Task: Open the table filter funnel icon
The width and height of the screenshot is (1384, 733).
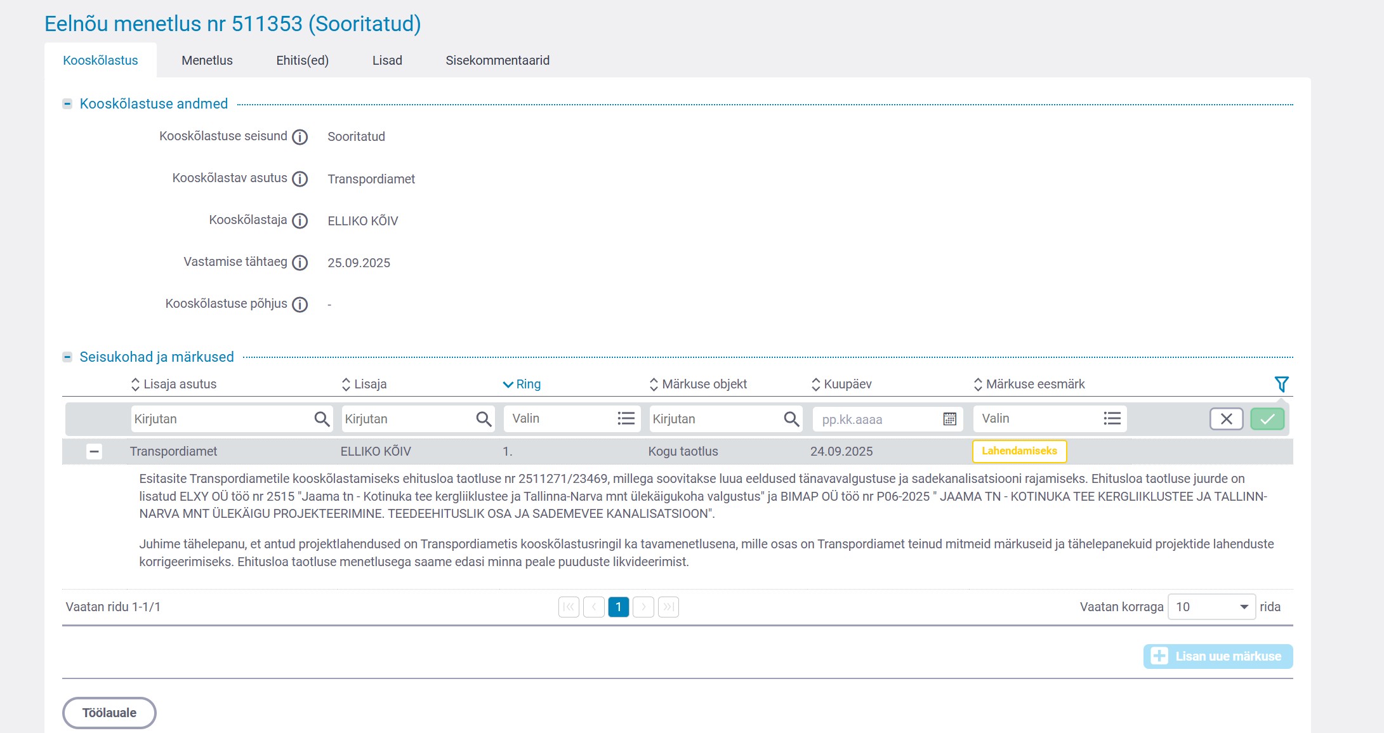Action: point(1281,384)
